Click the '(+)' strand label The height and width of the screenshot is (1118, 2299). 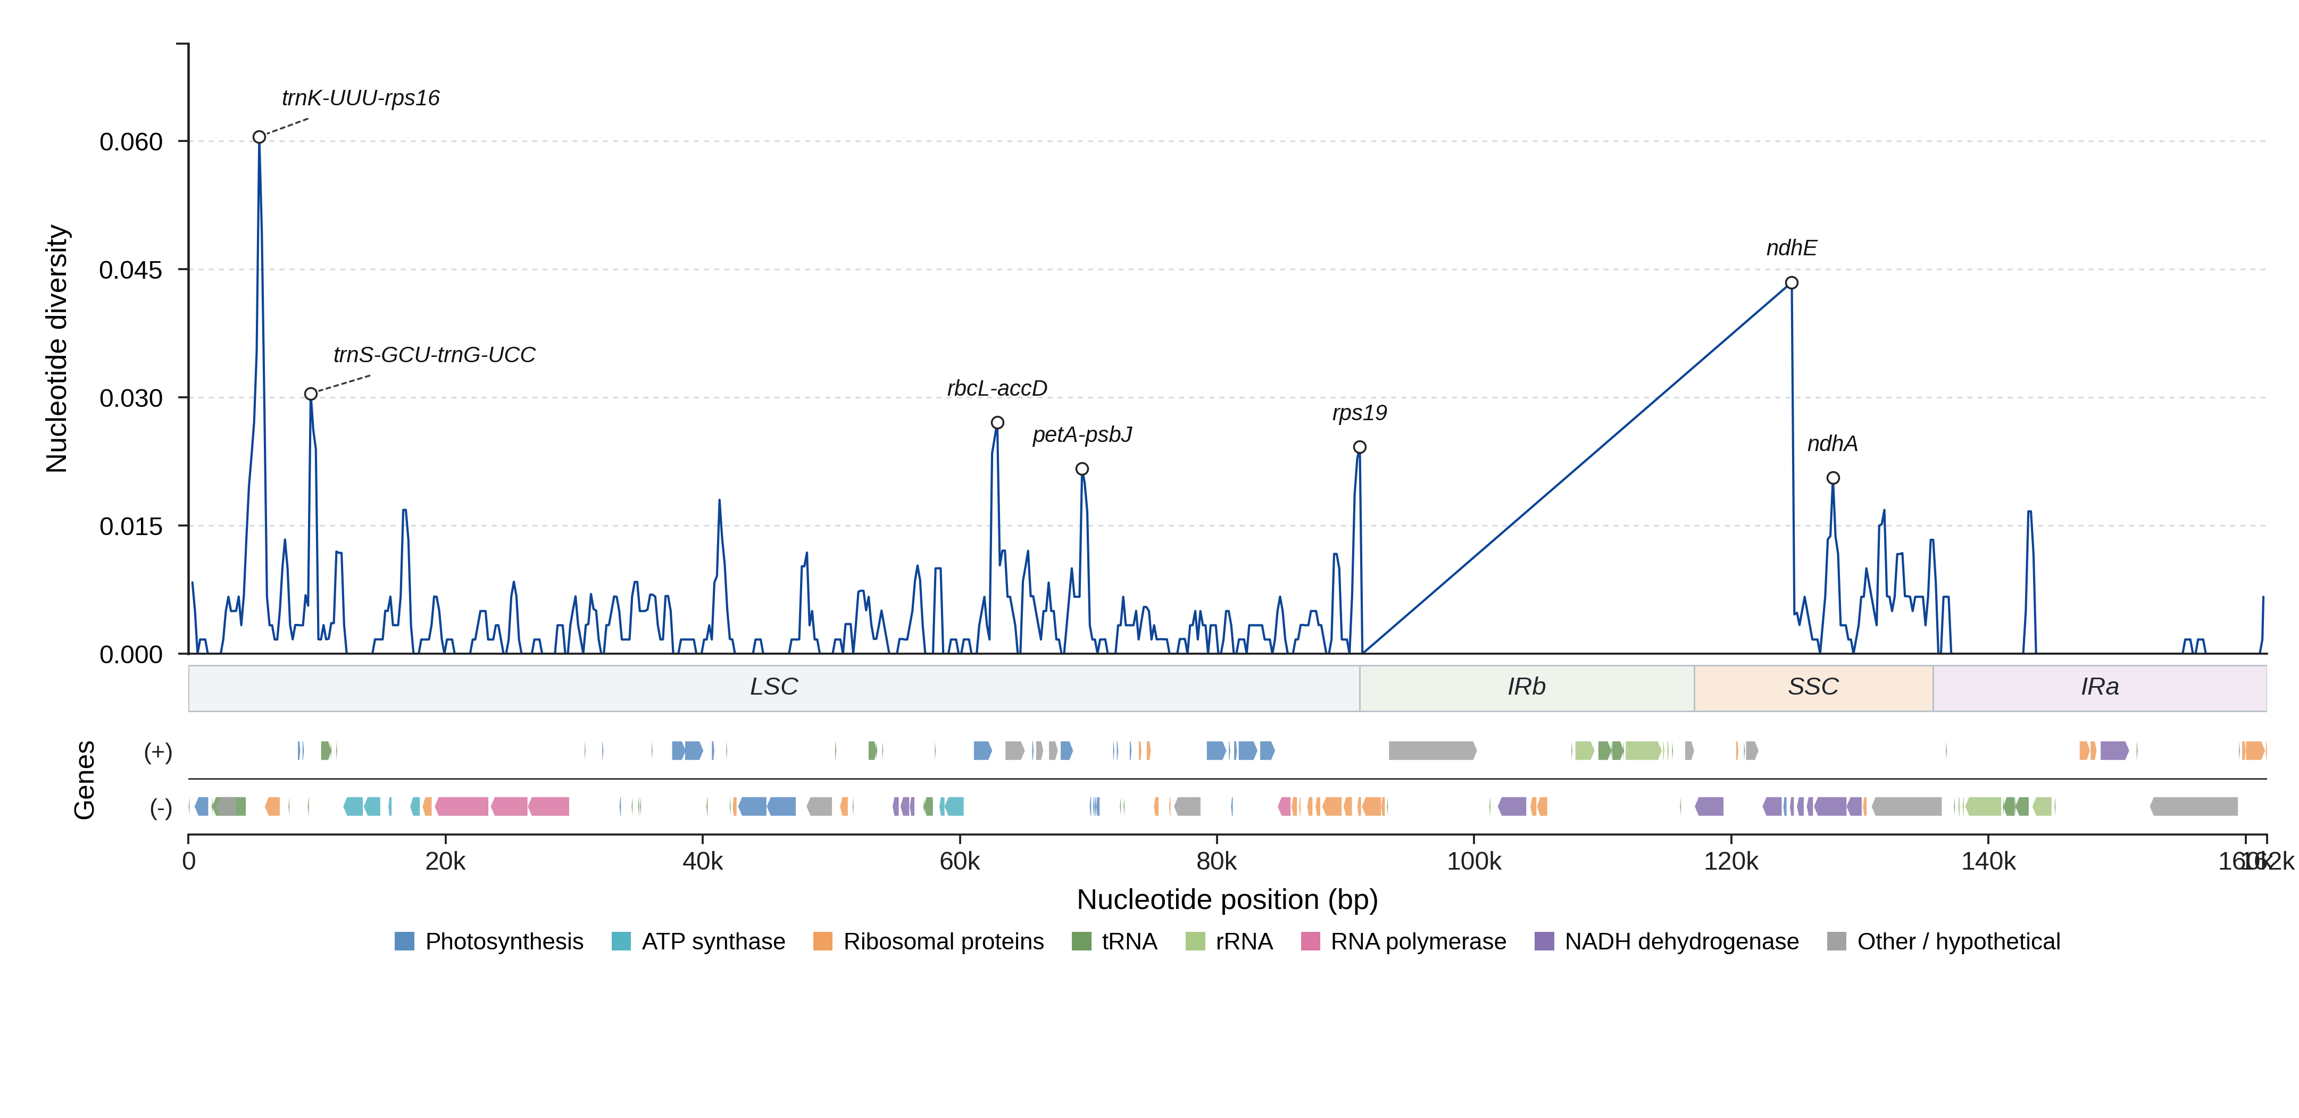[158, 752]
